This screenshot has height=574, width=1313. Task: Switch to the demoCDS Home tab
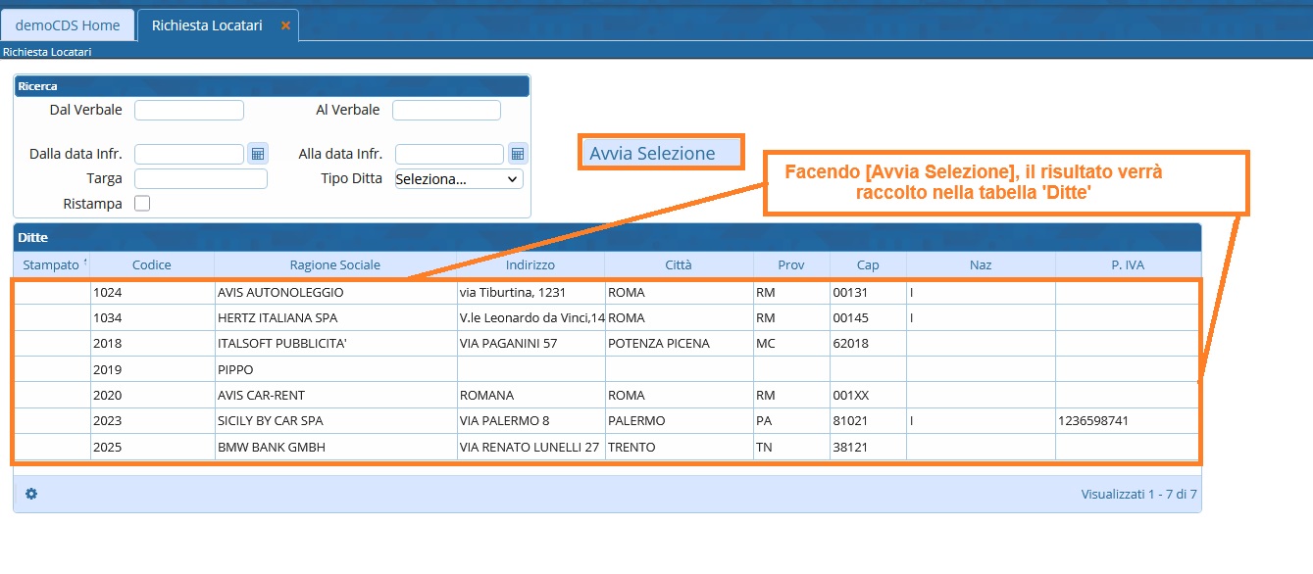point(68,25)
